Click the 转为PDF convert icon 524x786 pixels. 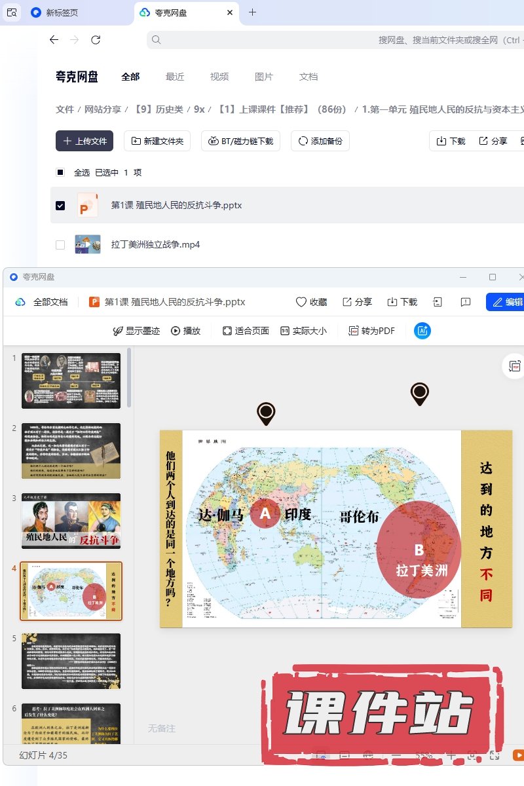354,331
